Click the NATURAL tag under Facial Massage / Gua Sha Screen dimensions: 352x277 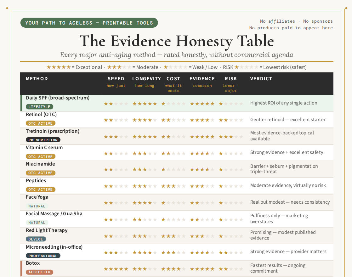pos(37,223)
